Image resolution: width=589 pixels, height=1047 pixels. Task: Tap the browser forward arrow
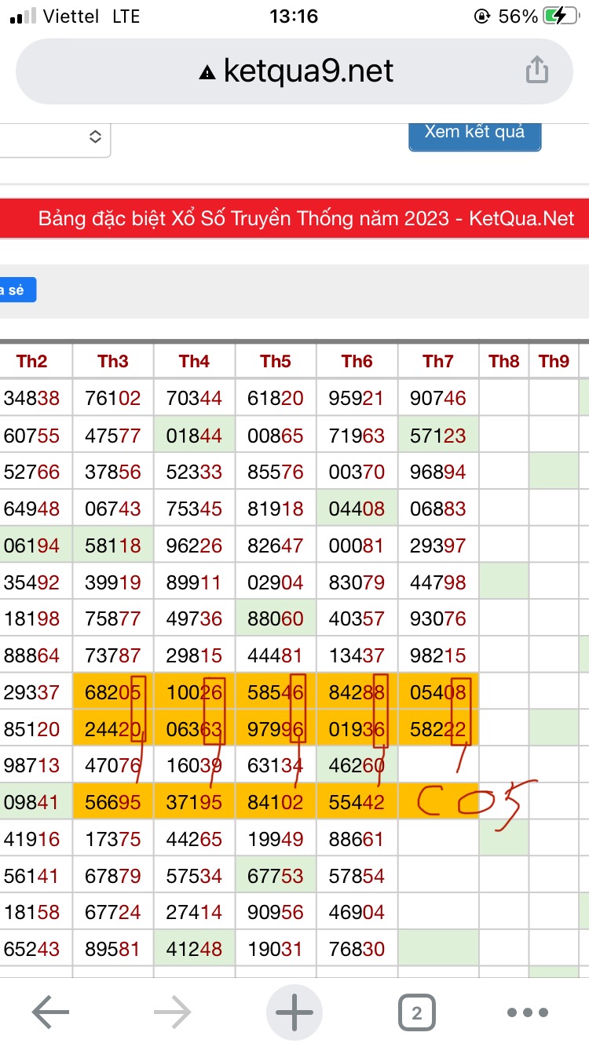point(172,1012)
